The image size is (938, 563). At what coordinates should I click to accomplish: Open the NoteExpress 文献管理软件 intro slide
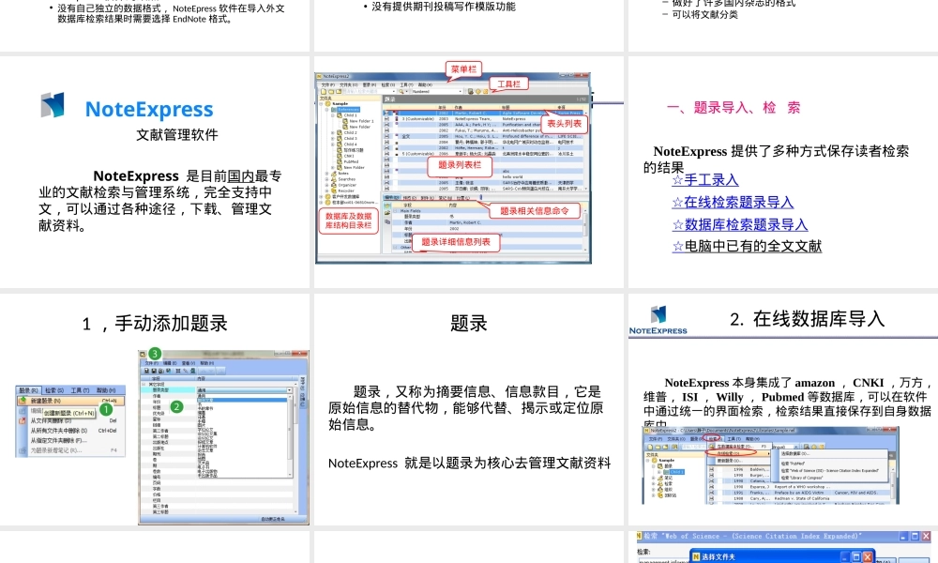click(155, 172)
